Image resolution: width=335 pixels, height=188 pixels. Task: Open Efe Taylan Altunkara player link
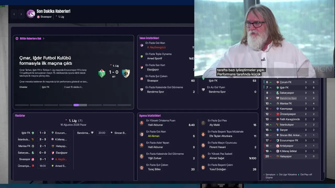pos(221,136)
